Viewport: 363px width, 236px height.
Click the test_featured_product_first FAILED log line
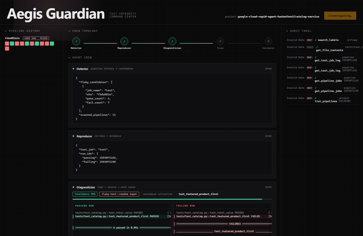(x=223, y=216)
